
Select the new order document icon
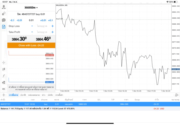(4, 27)
